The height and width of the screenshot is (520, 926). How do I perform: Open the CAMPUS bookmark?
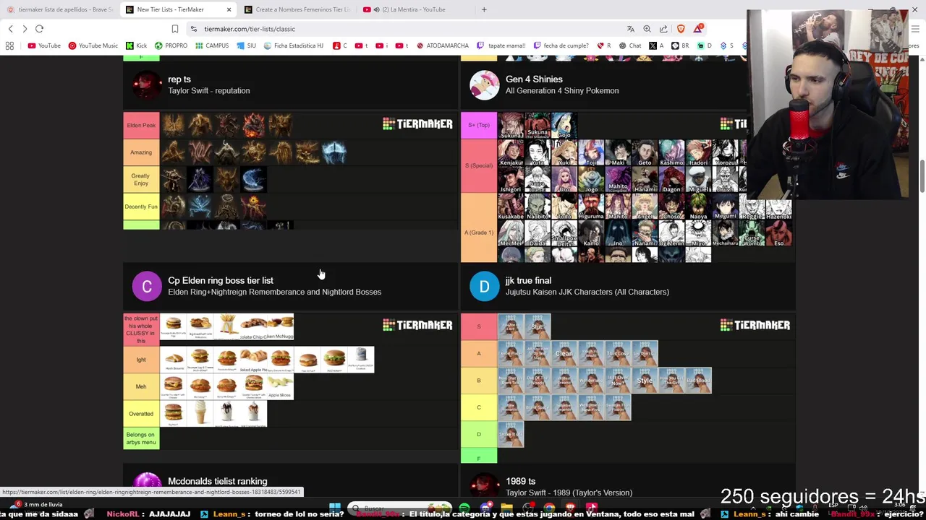click(x=212, y=45)
